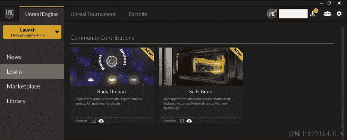The width and height of the screenshot is (347, 140).
Task: Download Radial Impact via cloud icon
Action: 101,121
